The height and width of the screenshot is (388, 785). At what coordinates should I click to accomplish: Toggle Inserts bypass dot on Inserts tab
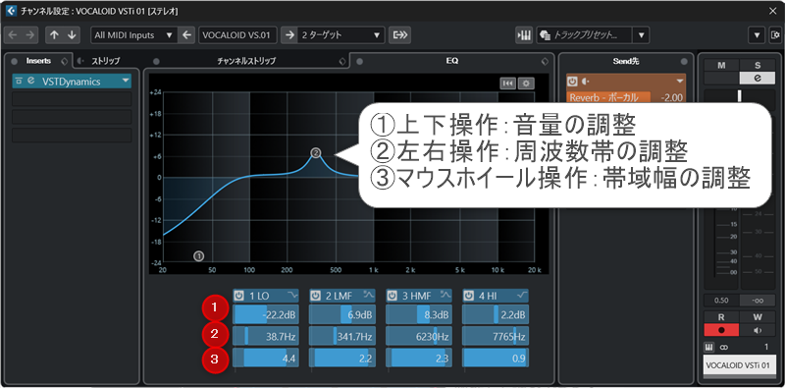click(x=14, y=61)
